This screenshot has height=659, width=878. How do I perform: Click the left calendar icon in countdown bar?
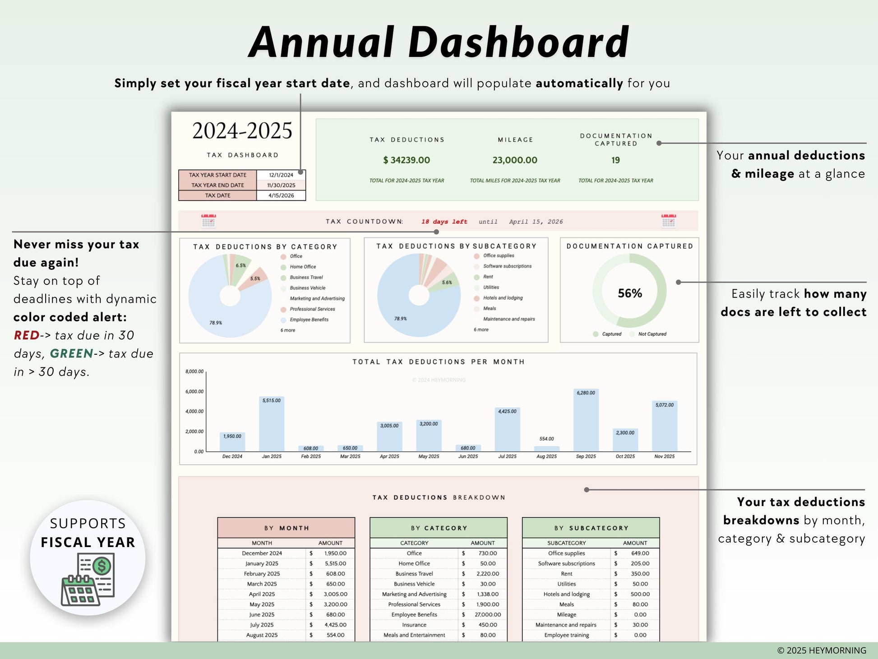208,221
